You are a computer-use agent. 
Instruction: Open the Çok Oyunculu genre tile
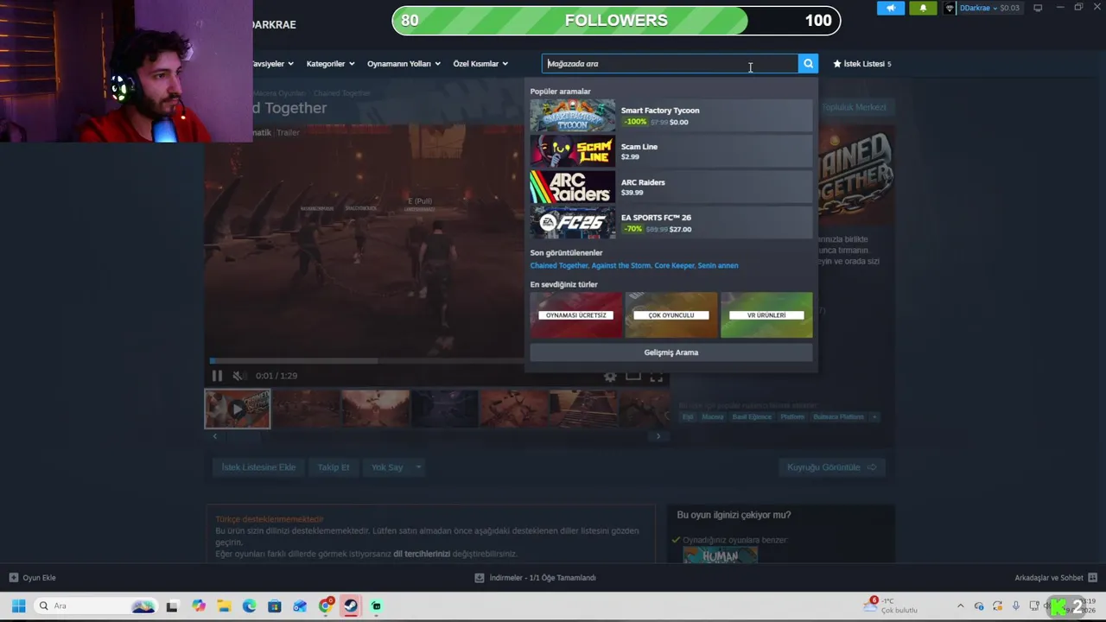tap(671, 314)
